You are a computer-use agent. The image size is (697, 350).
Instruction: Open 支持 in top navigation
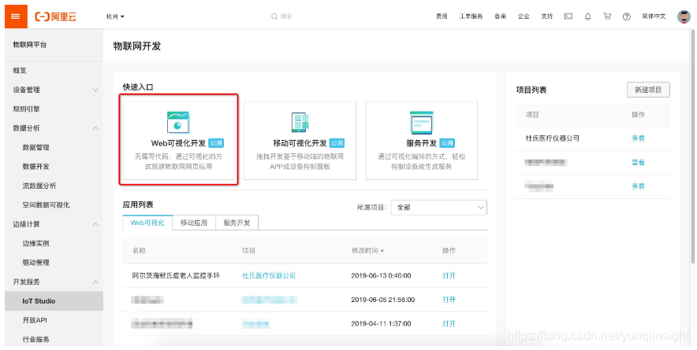[546, 17]
